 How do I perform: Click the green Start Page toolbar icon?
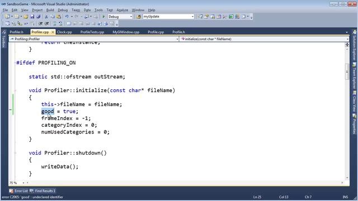pos(231,17)
